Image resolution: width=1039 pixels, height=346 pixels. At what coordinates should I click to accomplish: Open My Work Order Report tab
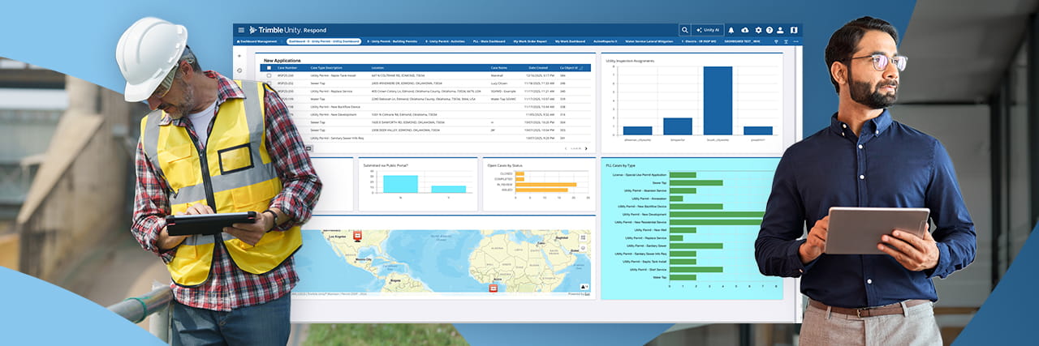point(532,41)
